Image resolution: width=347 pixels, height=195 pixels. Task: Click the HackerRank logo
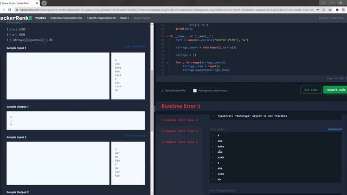(16, 18)
